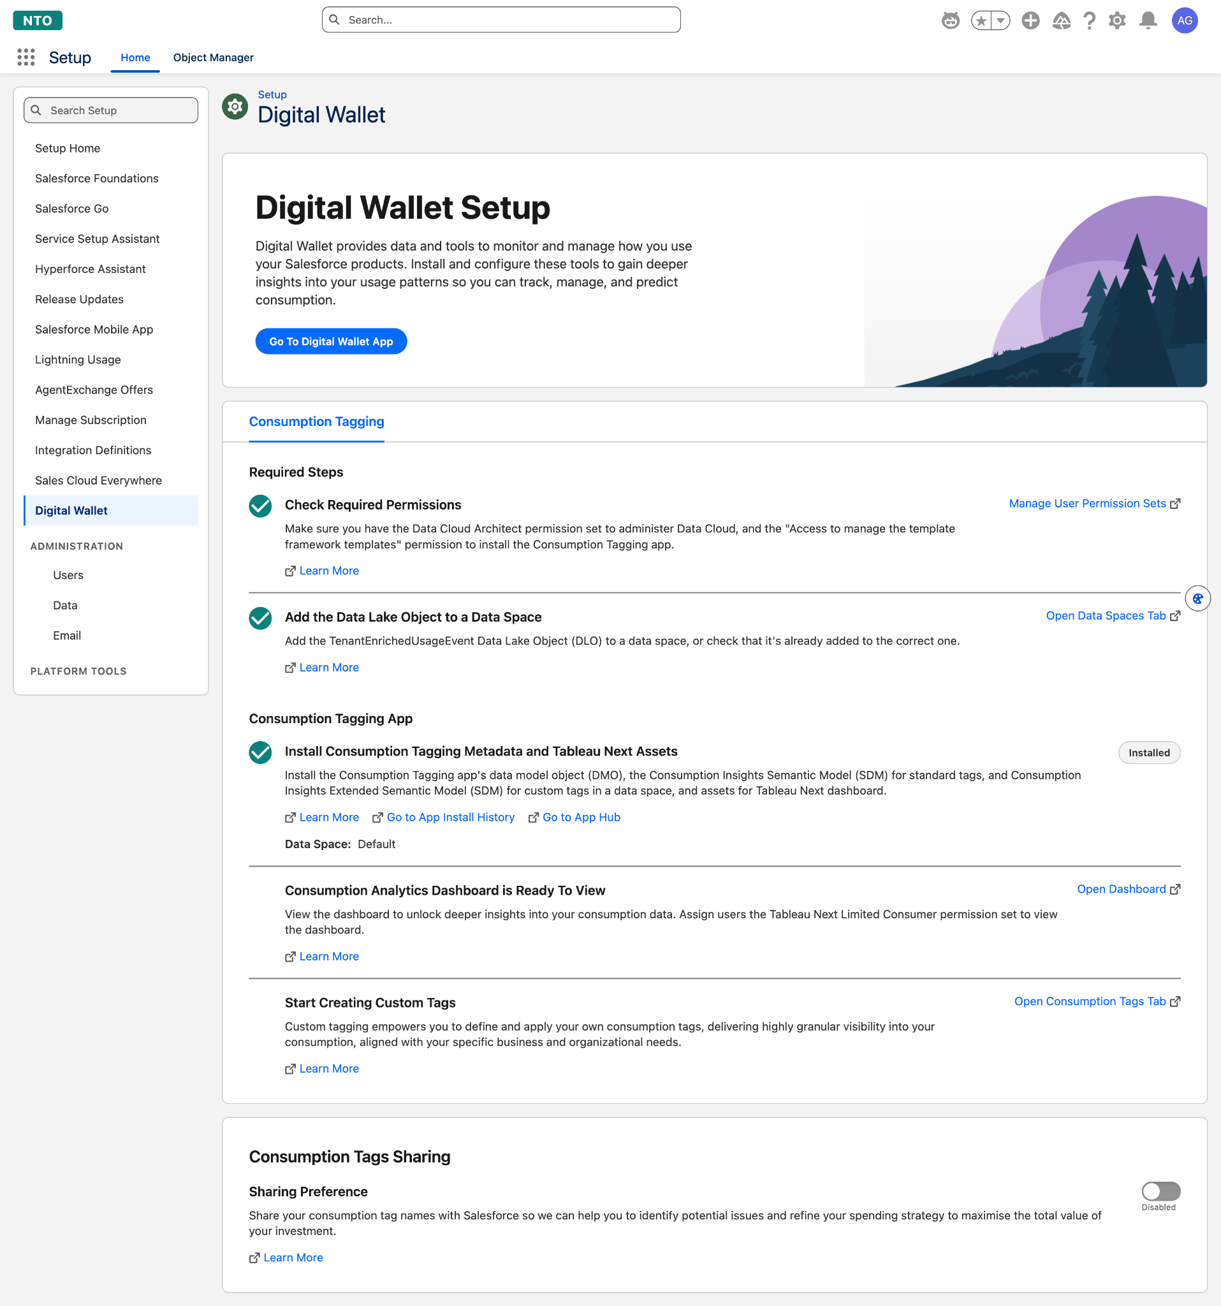The height and width of the screenshot is (1306, 1221).
Task: Open the notifications bell
Action: (x=1148, y=20)
